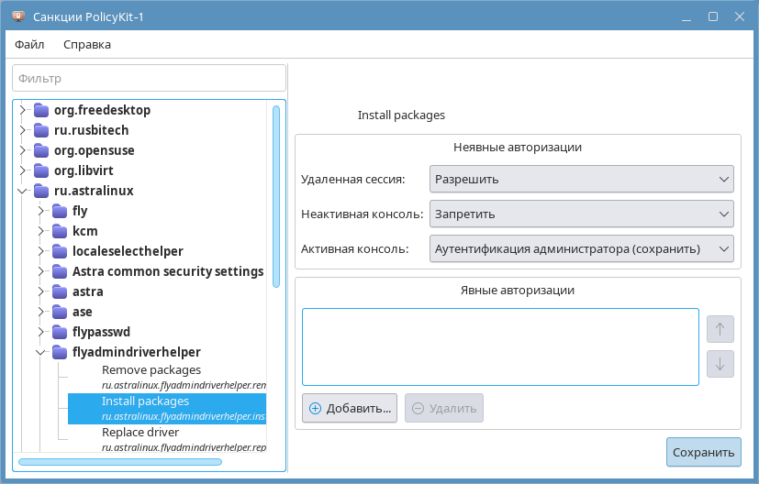The width and height of the screenshot is (759, 484).
Task: Click the ru.rusbitech folder icon
Action: pos(41,130)
